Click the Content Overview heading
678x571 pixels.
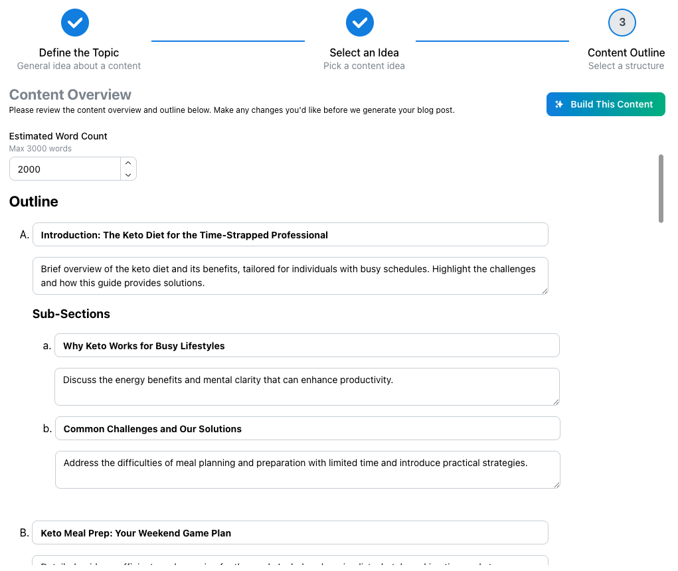tap(70, 95)
